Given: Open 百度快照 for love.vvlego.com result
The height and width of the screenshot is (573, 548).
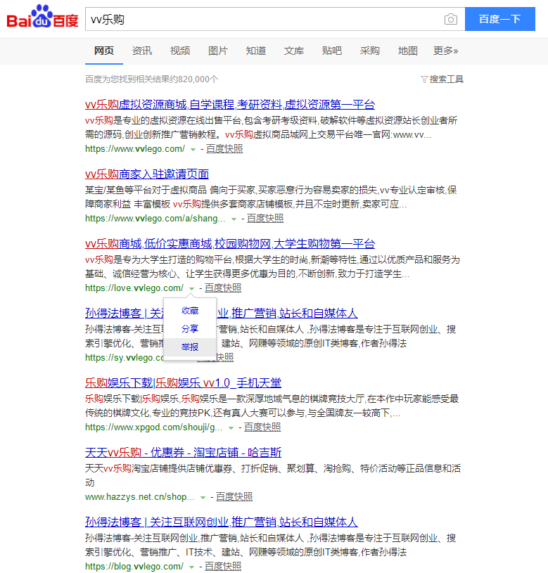Looking at the screenshot, I should (x=223, y=288).
